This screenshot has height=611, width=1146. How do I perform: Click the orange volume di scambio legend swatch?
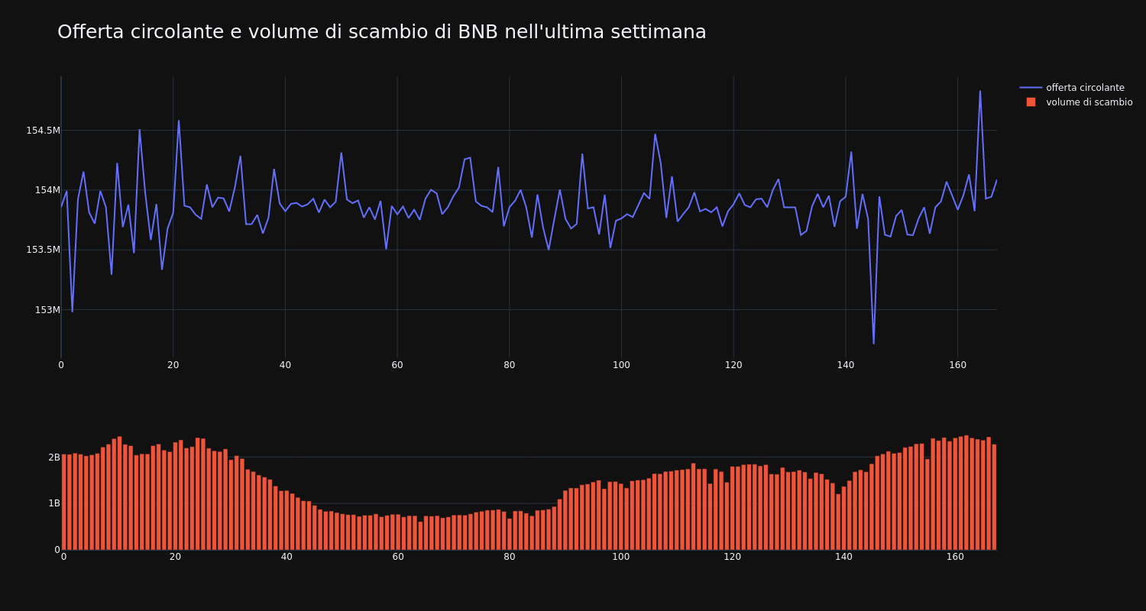(x=1031, y=102)
